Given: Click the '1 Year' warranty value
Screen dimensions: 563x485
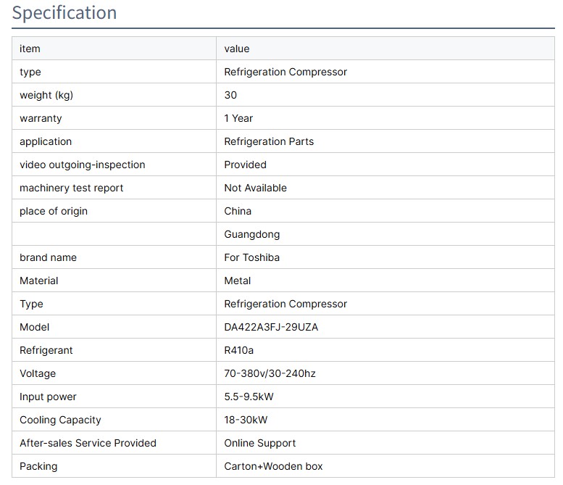Looking at the screenshot, I should [238, 118].
